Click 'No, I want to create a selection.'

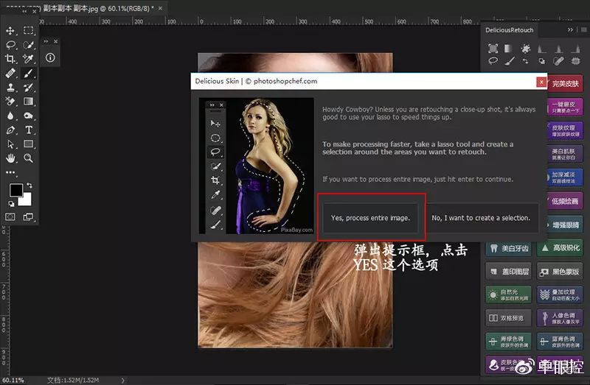(481, 218)
